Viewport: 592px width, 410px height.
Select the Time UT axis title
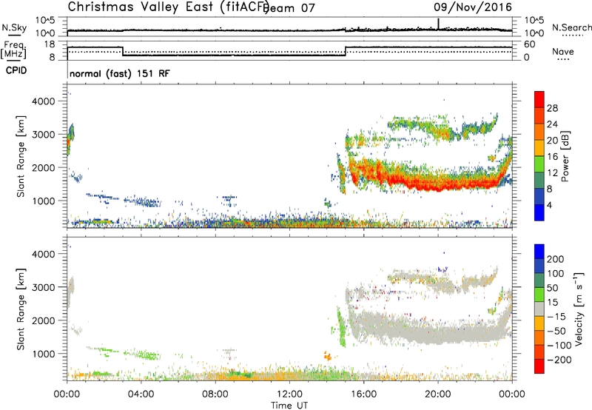(x=289, y=406)
